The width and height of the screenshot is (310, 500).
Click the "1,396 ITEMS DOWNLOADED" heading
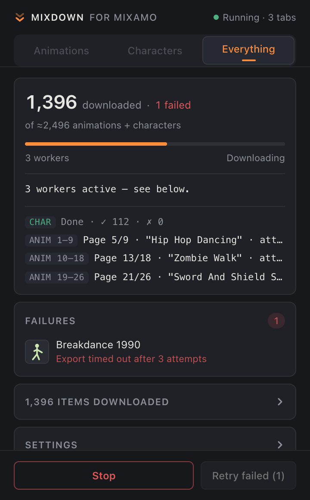coord(97,402)
